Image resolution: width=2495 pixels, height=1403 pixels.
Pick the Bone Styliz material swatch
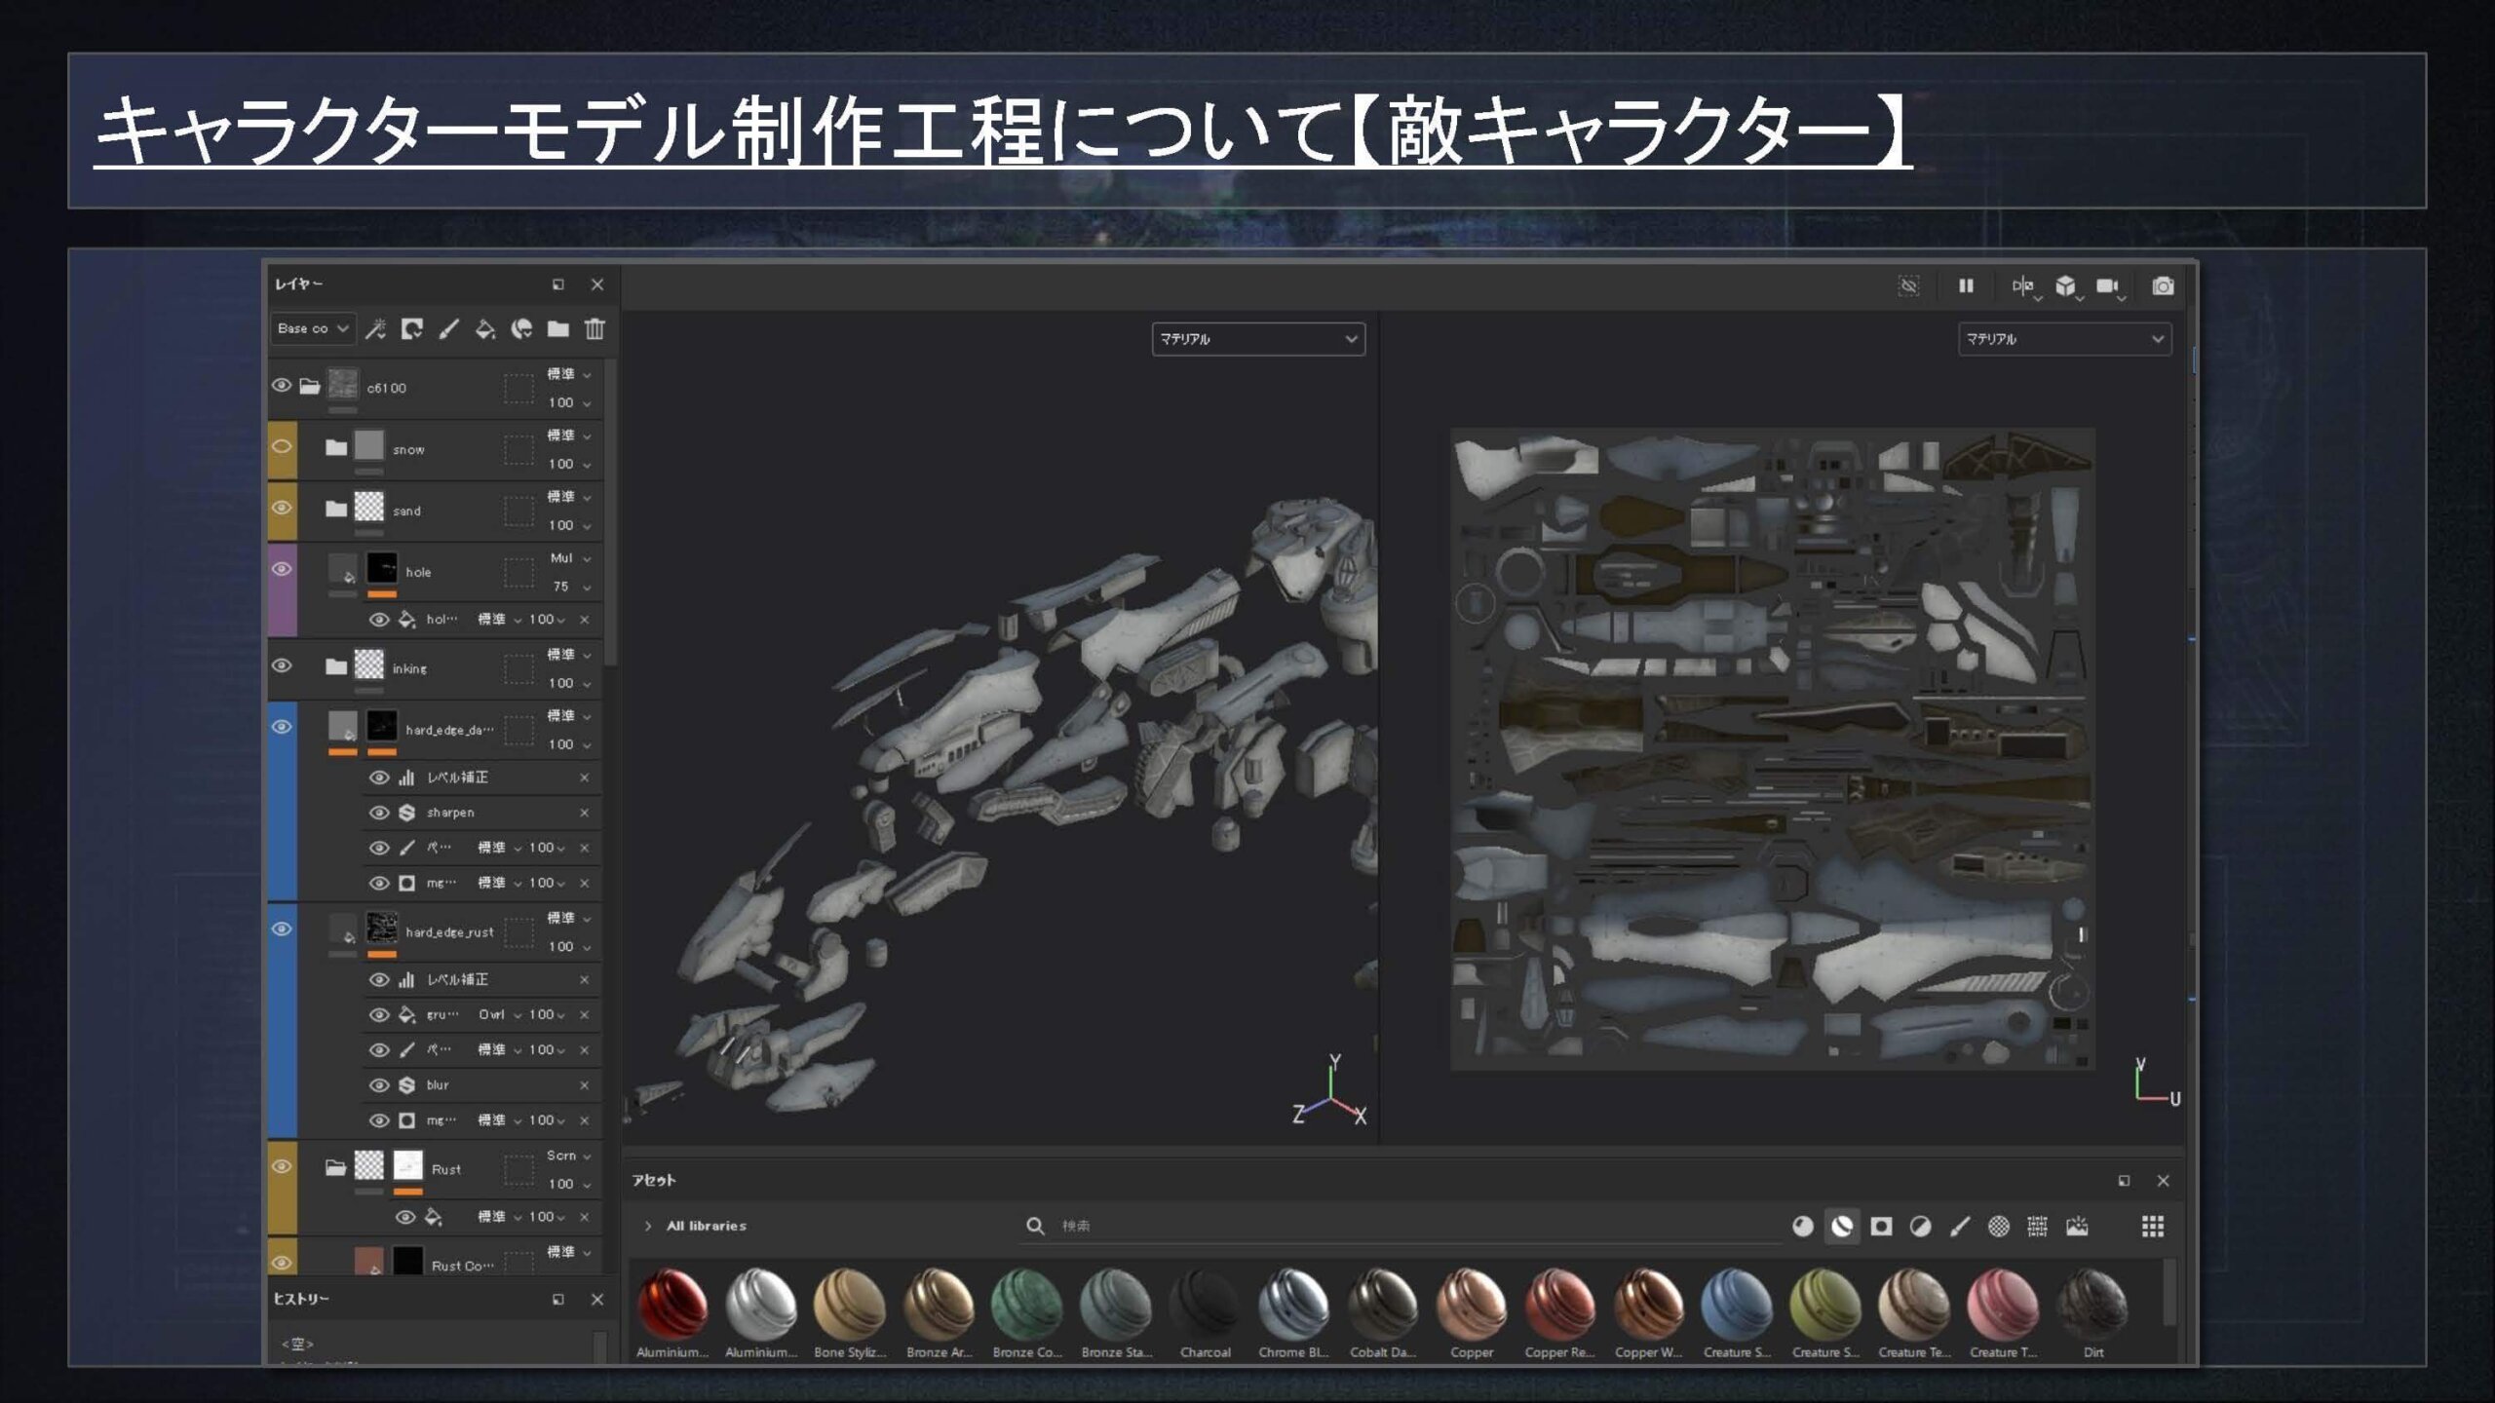[850, 1312]
